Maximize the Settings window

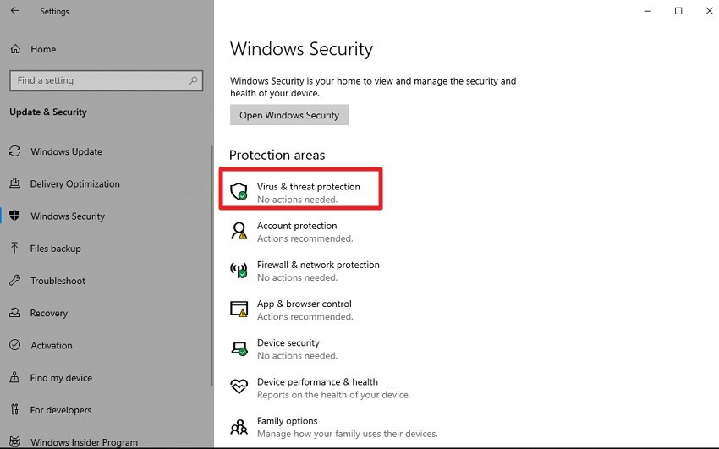pyautogui.click(x=678, y=10)
